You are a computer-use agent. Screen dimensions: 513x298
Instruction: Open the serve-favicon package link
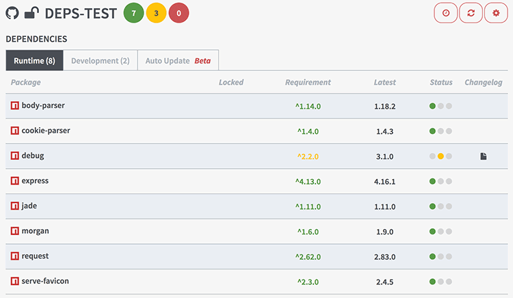45,281
